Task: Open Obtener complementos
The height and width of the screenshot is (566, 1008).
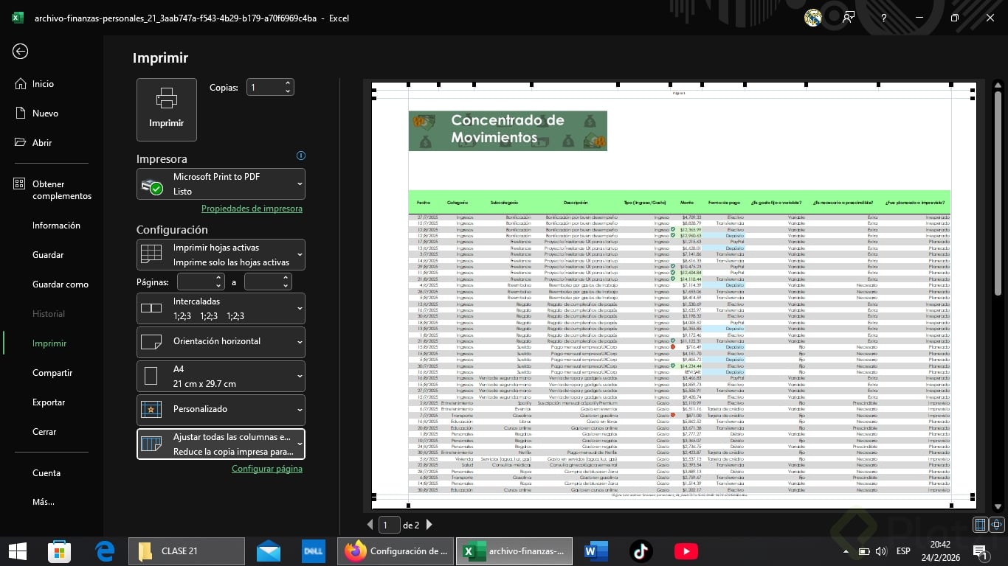Action: click(x=52, y=190)
